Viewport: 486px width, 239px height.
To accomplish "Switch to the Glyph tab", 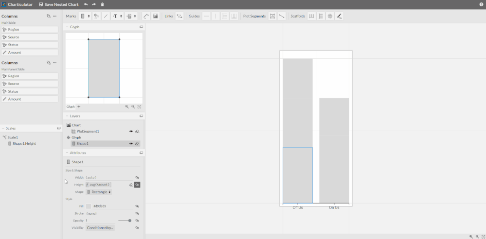I will pos(71,106).
